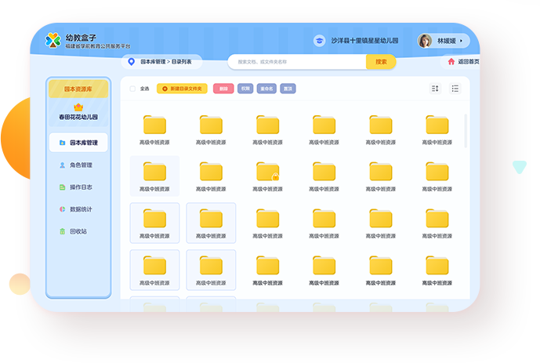Open 园本库管理 in the sidebar
The image size is (540, 363).
pyautogui.click(x=78, y=143)
